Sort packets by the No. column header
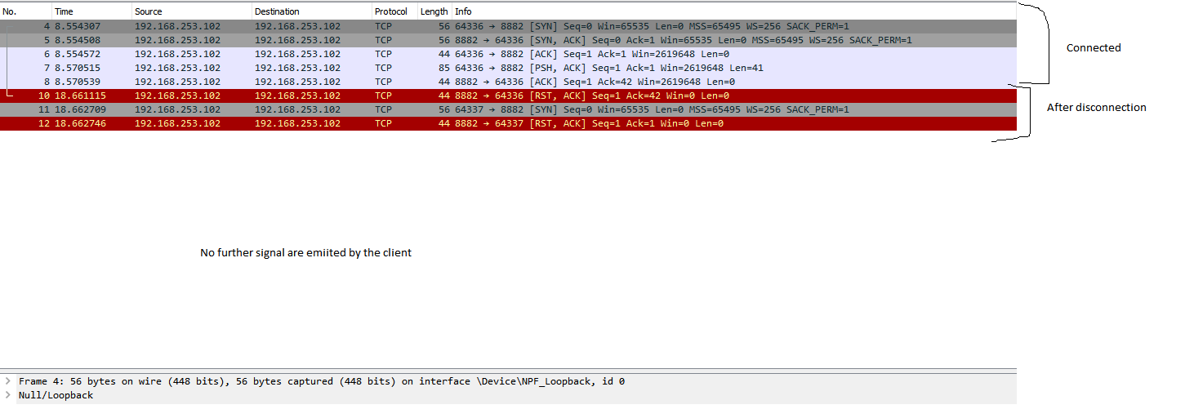 click(25, 11)
